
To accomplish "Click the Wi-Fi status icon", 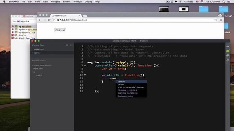I will click(202, 1).
